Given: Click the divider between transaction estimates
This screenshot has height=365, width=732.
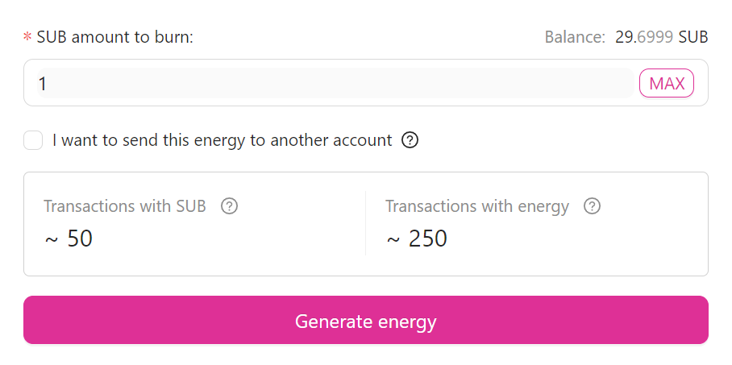Looking at the screenshot, I should click(x=365, y=224).
